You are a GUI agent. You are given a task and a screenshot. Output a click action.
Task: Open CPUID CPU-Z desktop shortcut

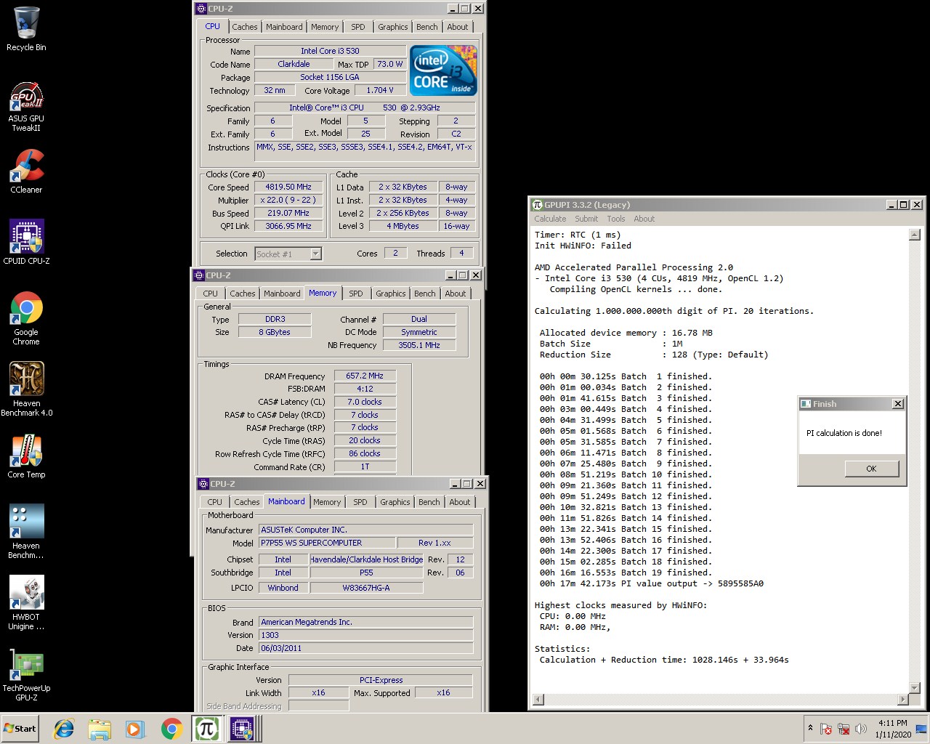[26, 242]
